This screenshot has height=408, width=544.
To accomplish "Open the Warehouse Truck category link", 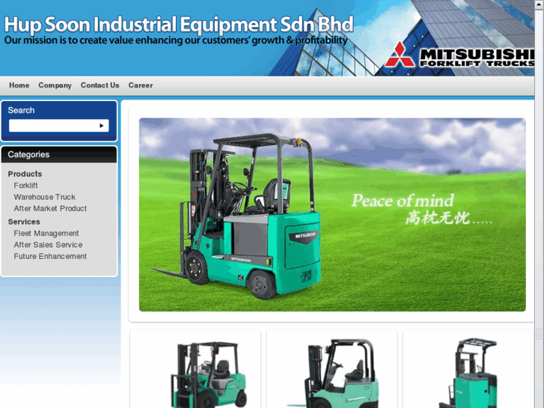I will (x=44, y=197).
